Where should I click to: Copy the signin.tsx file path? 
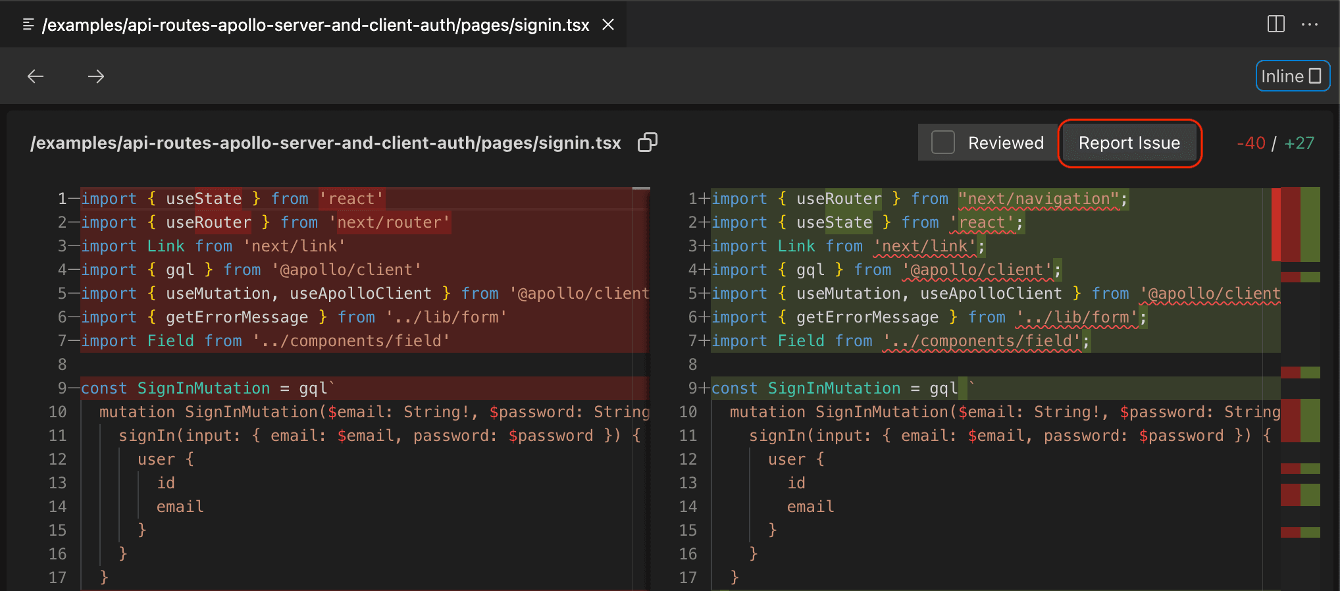coord(648,142)
